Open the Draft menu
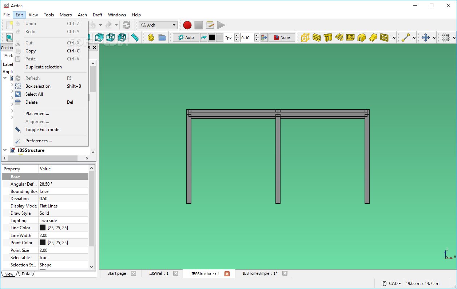Image resolution: width=457 pixels, height=289 pixels. click(x=98, y=15)
